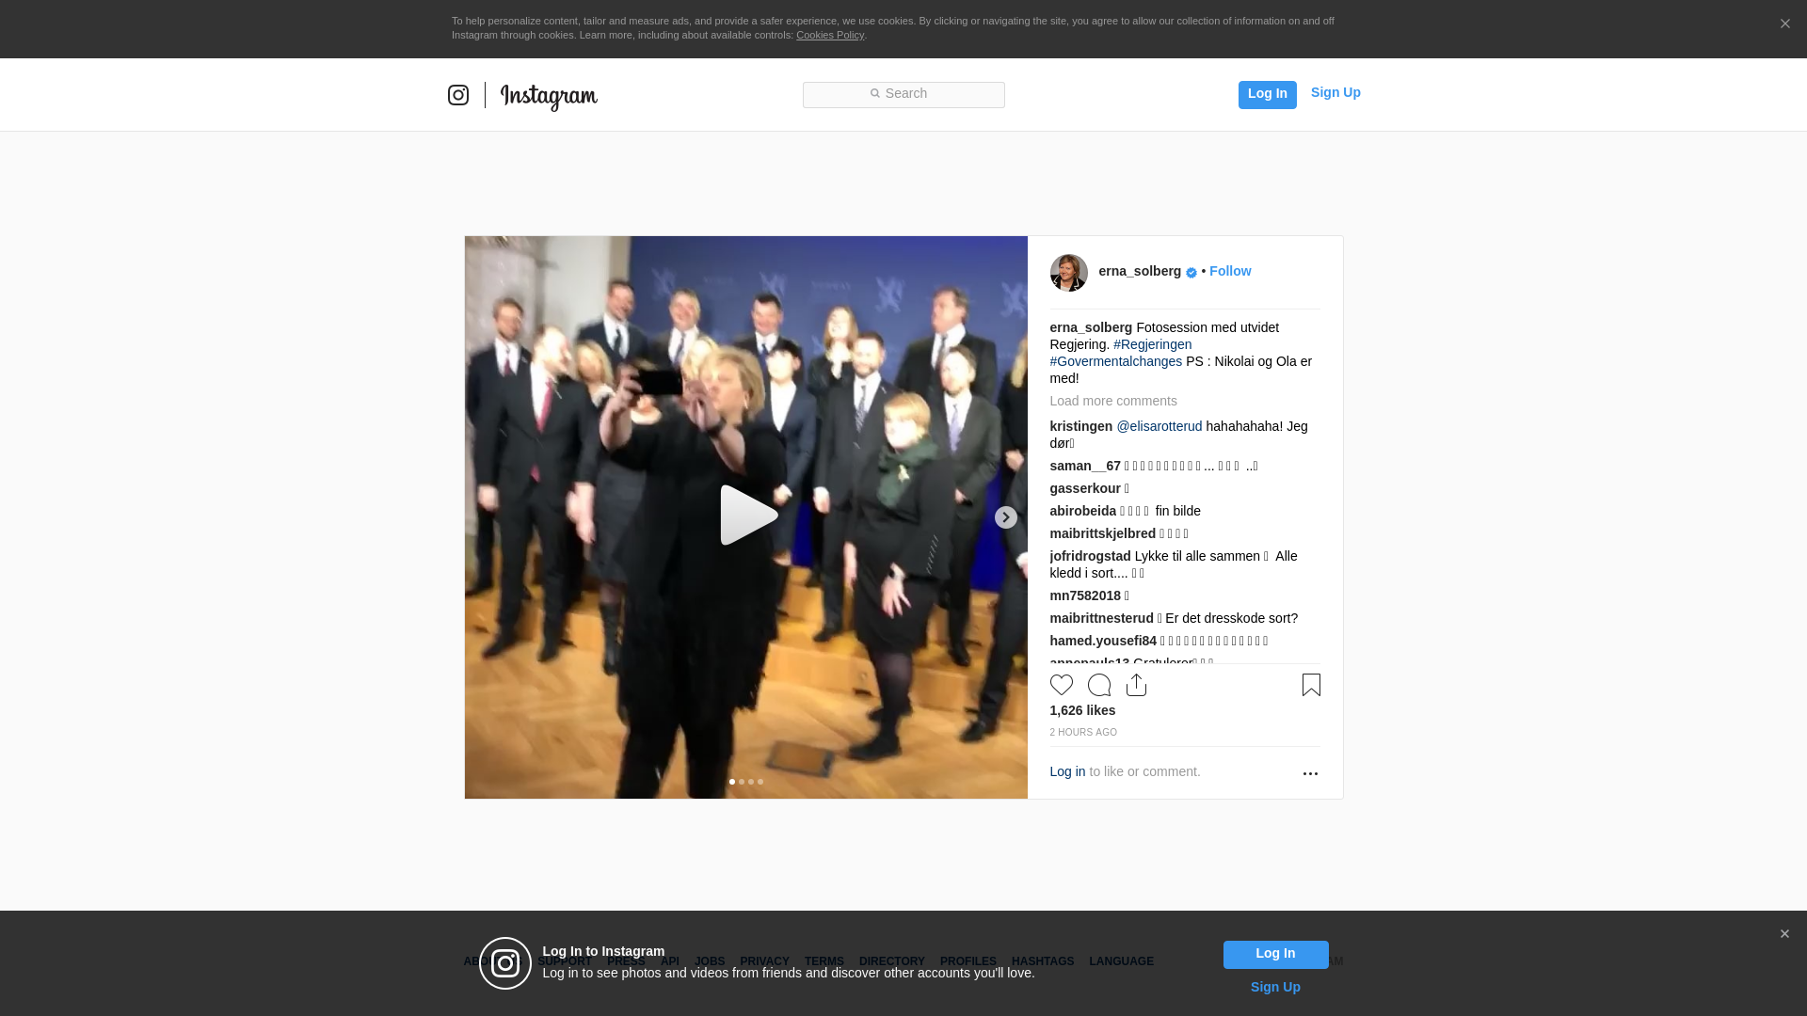Click the Instagram wordmark logo
This screenshot has width=1807, height=1016.
pos(549,97)
